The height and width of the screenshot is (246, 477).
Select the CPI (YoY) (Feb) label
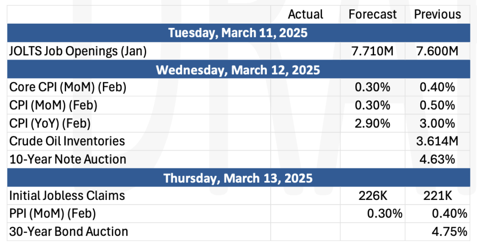click(x=50, y=124)
